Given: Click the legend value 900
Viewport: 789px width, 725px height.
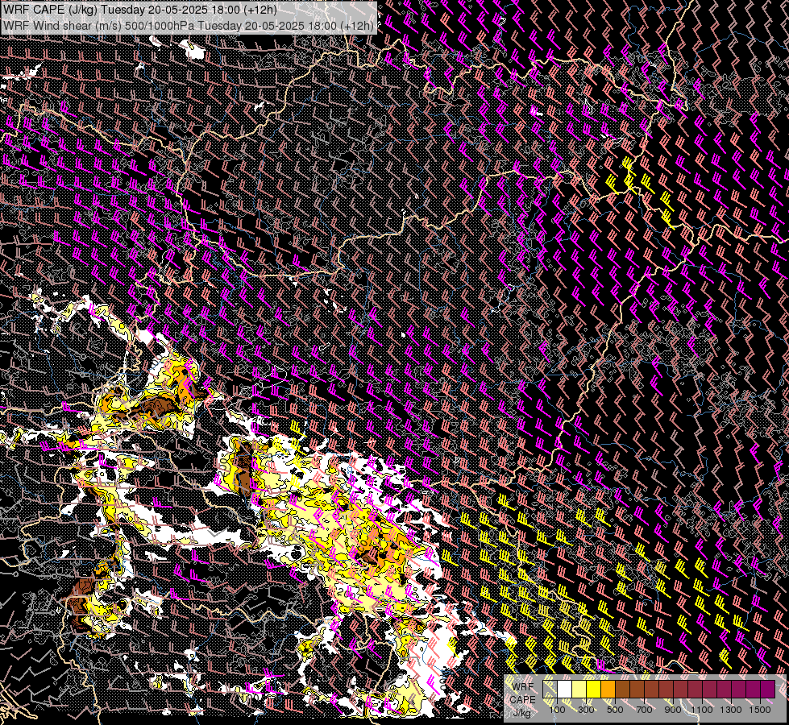Looking at the screenshot, I should 673,710.
